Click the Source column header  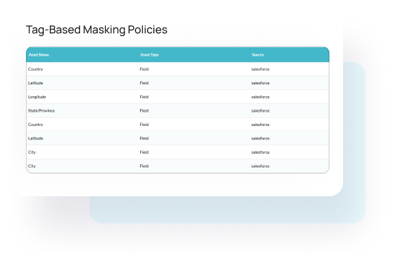(258, 54)
